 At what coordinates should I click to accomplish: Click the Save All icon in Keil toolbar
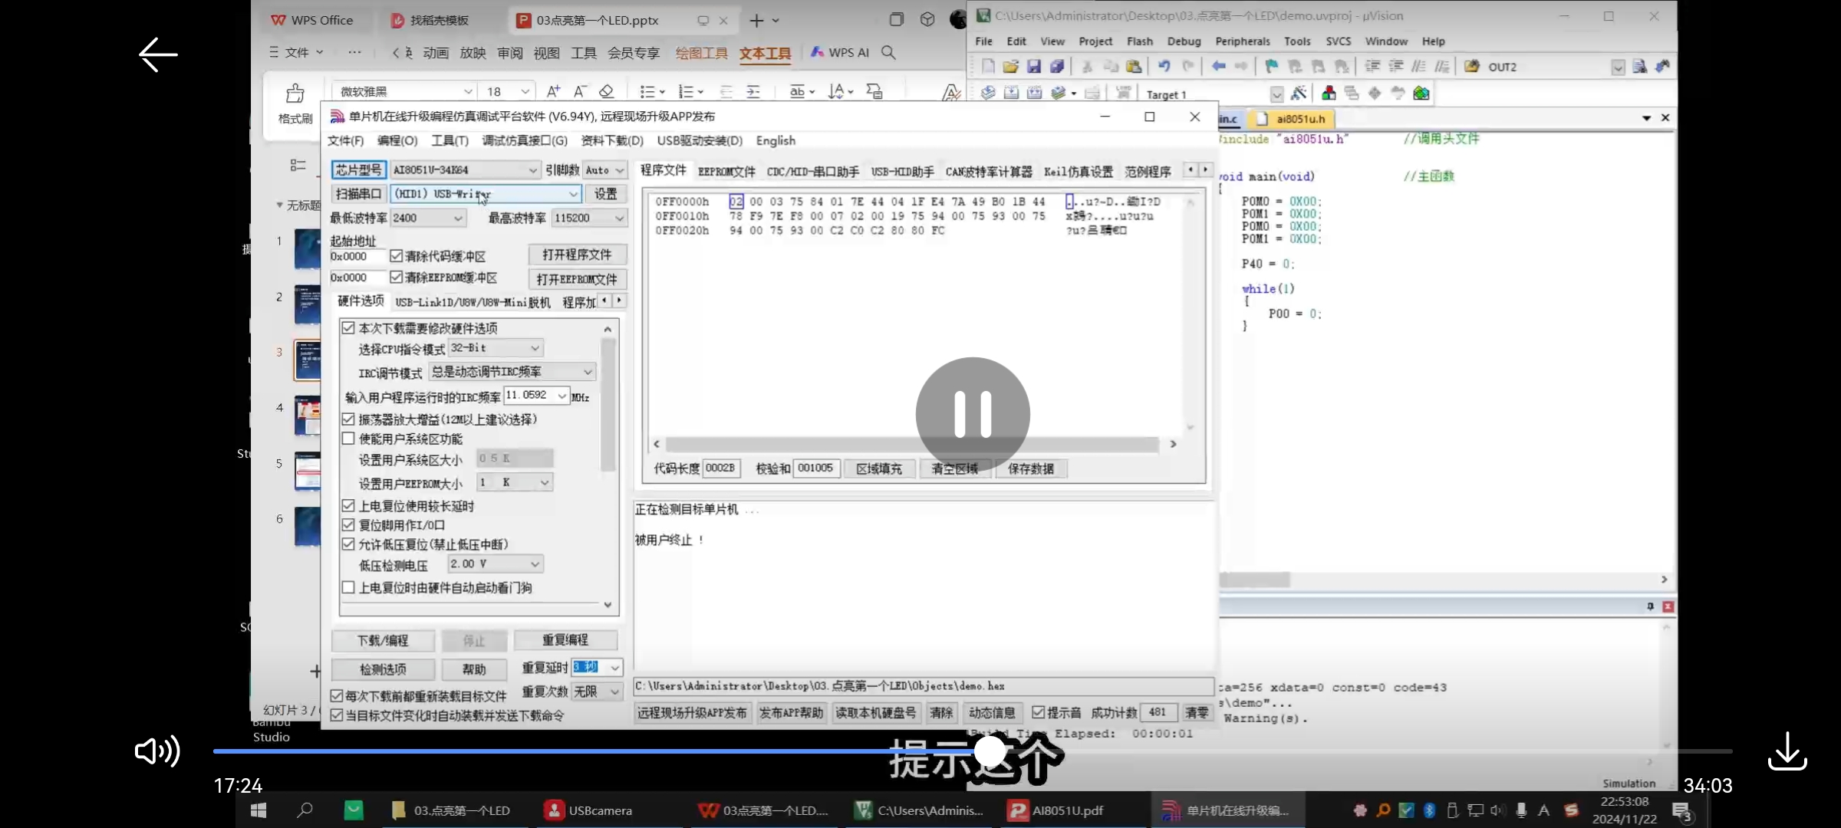(1056, 67)
